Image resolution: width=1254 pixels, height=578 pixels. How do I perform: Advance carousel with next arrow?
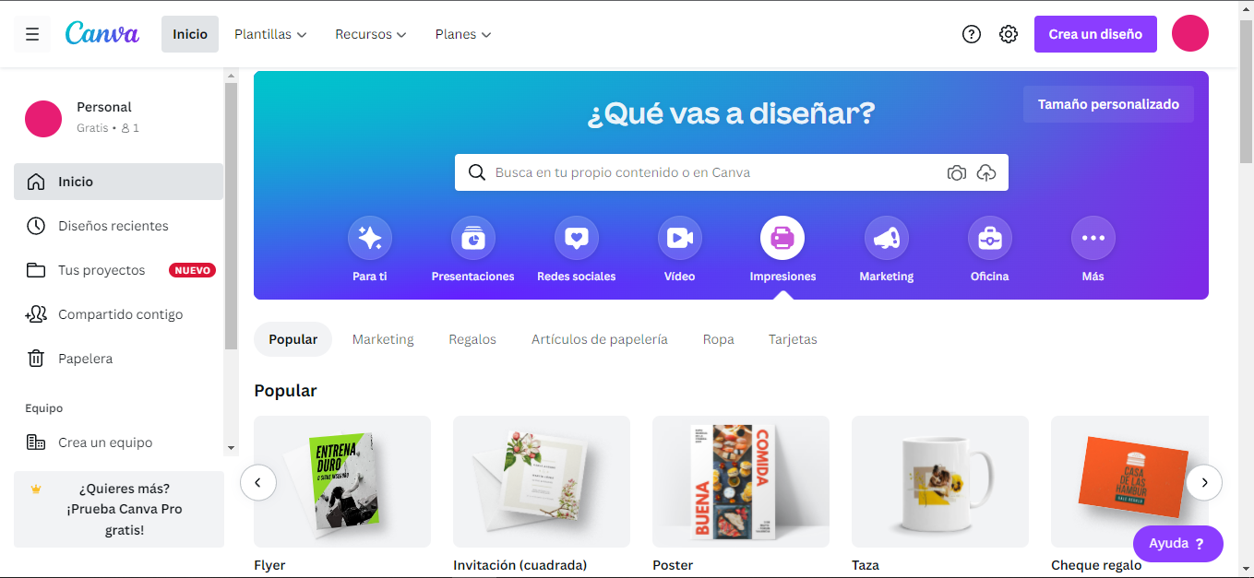[1204, 482]
